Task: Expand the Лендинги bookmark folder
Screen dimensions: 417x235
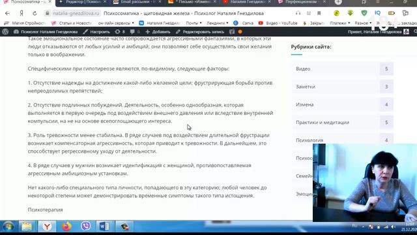Action: point(217,23)
